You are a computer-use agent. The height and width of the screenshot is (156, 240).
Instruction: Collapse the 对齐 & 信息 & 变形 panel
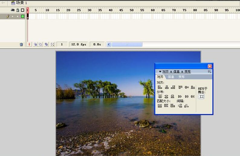point(160,71)
